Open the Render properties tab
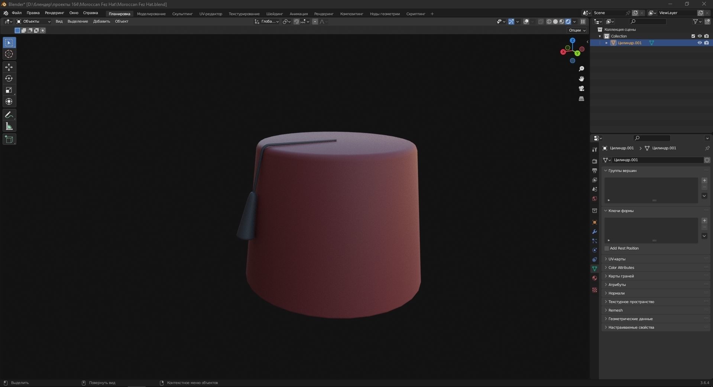Image resolution: width=713 pixels, height=387 pixels. (594, 161)
